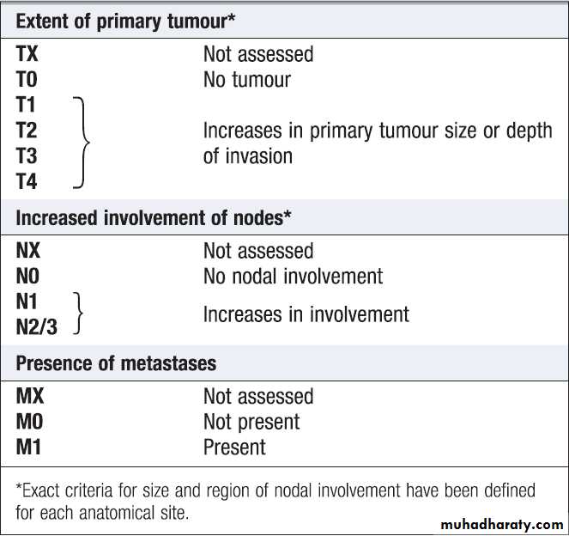Click the T4 stage label
Viewport: 569px width, 536px height.
27,181
